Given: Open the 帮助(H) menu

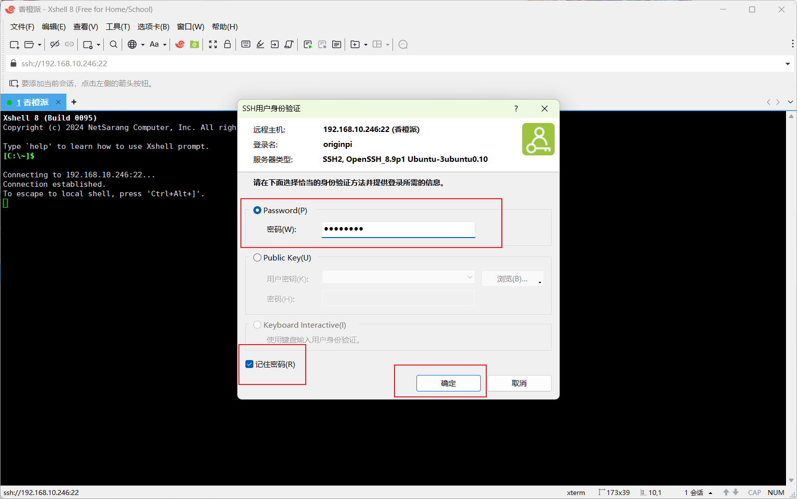Looking at the screenshot, I should pyautogui.click(x=225, y=27).
